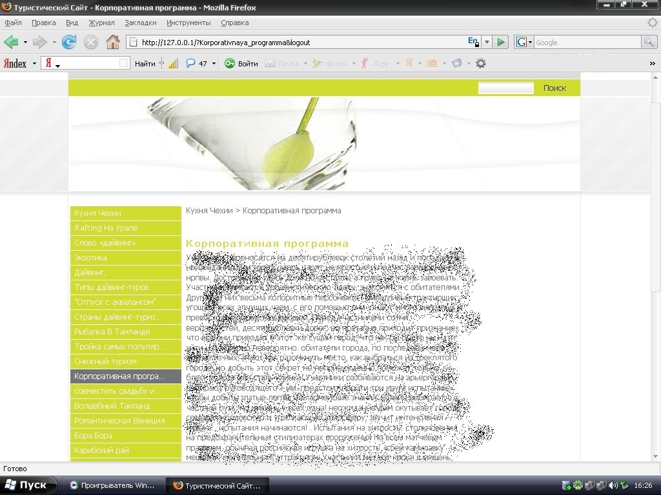The height and width of the screenshot is (495, 661).
Task: Open the Справка menu
Action: click(x=235, y=23)
